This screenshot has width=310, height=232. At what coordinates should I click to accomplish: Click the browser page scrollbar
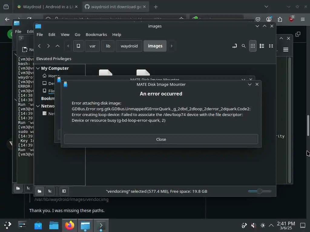coord(308,125)
